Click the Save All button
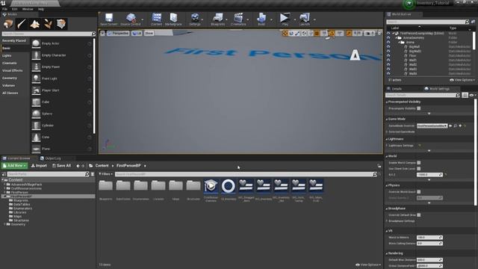The width and height of the screenshot is (478, 269). coord(61,166)
